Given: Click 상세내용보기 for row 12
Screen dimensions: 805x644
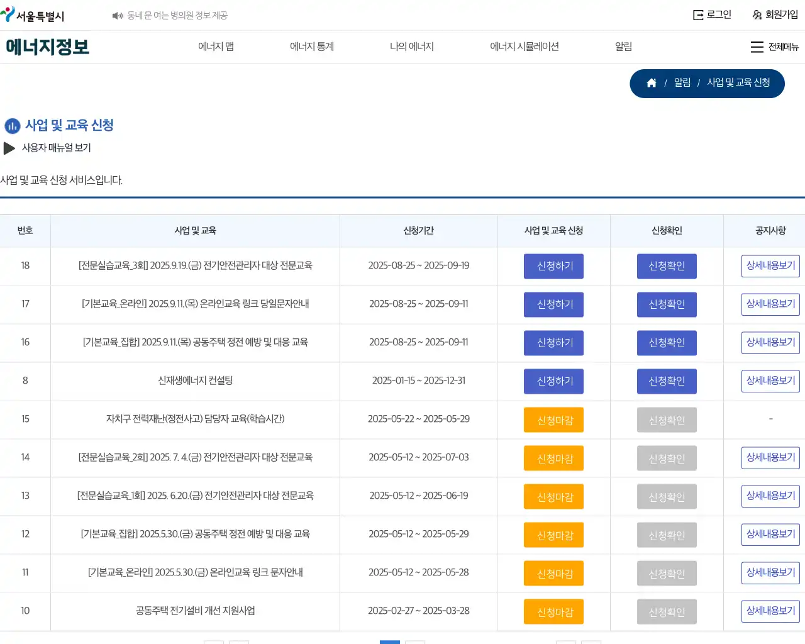Looking at the screenshot, I should (x=770, y=535).
